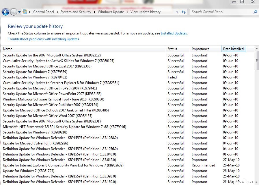The width and height of the screenshot is (259, 185).
Task: Open address bar history dropdown arrow
Action: point(177,12)
